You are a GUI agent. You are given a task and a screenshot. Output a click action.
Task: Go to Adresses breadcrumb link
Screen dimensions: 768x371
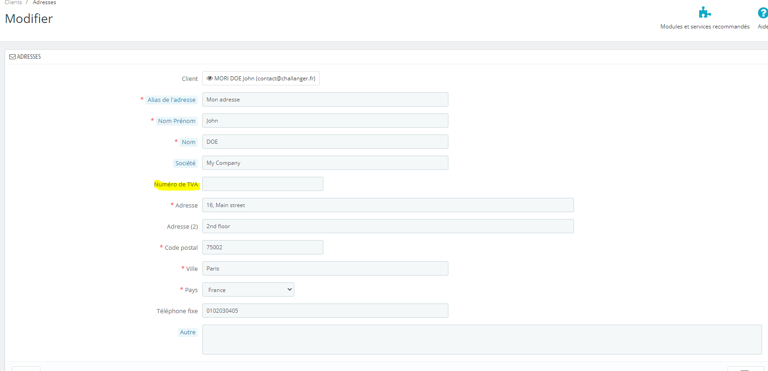[x=45, y=3]
